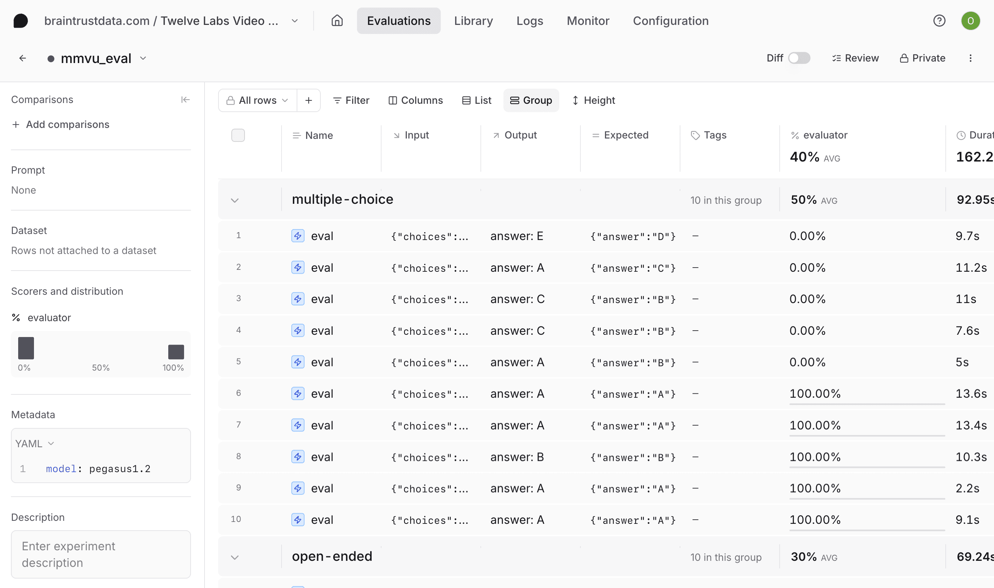Click the Review button

855,58
